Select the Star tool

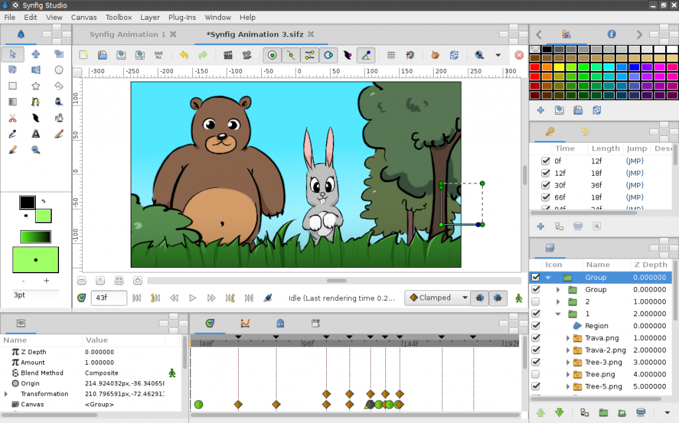[35, 86]
